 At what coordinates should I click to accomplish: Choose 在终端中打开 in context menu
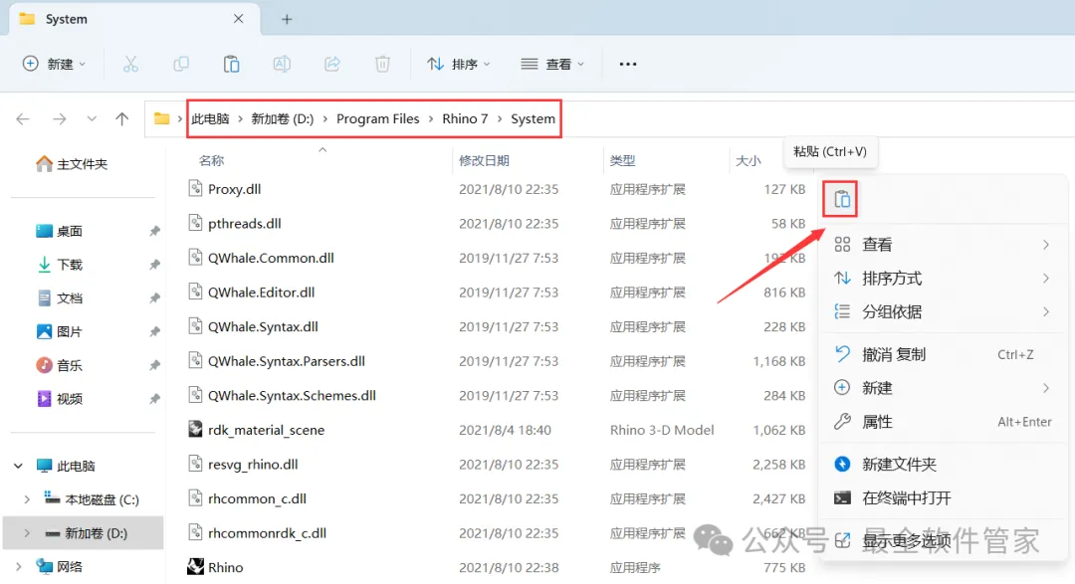(x=943, y=497)
